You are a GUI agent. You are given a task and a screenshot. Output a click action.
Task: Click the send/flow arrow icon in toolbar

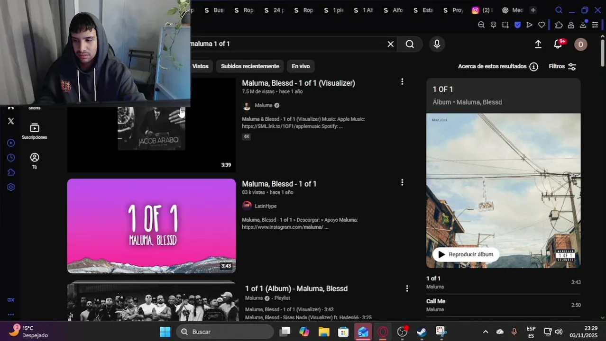click(x=529, y=25)
